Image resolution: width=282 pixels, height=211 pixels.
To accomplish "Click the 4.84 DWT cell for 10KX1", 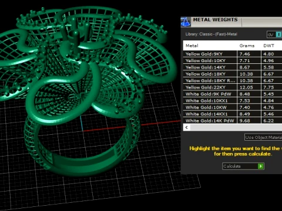I will click(x=271, y=101).
